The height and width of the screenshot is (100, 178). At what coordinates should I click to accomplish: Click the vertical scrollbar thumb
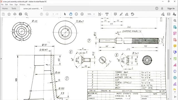[168, 64]
